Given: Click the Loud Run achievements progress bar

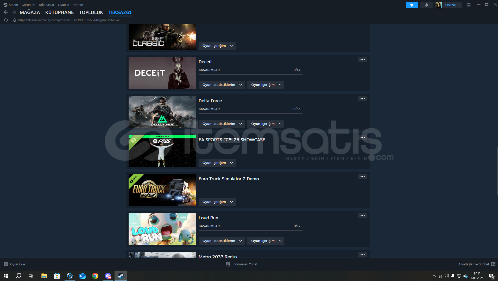Looking at the screenshot, I should (x=250, y=231).
